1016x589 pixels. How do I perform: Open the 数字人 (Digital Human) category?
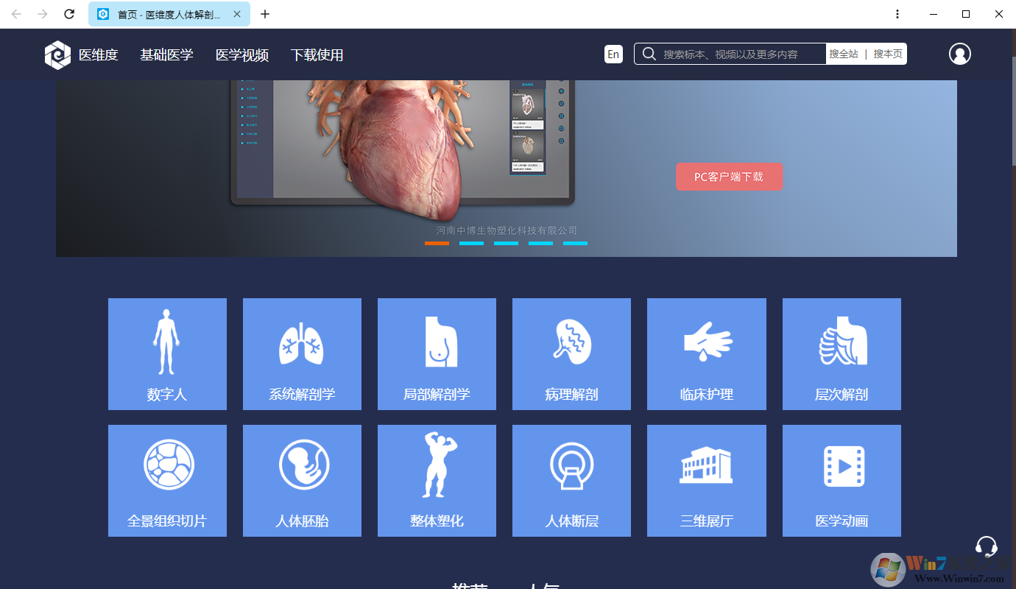point(167,354)
